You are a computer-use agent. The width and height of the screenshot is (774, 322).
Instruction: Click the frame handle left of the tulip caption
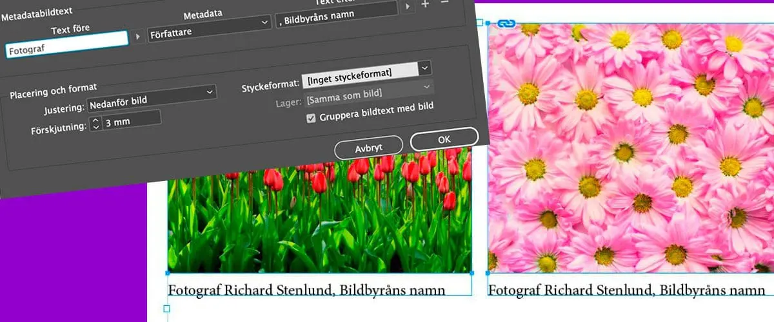click(166, 309)
